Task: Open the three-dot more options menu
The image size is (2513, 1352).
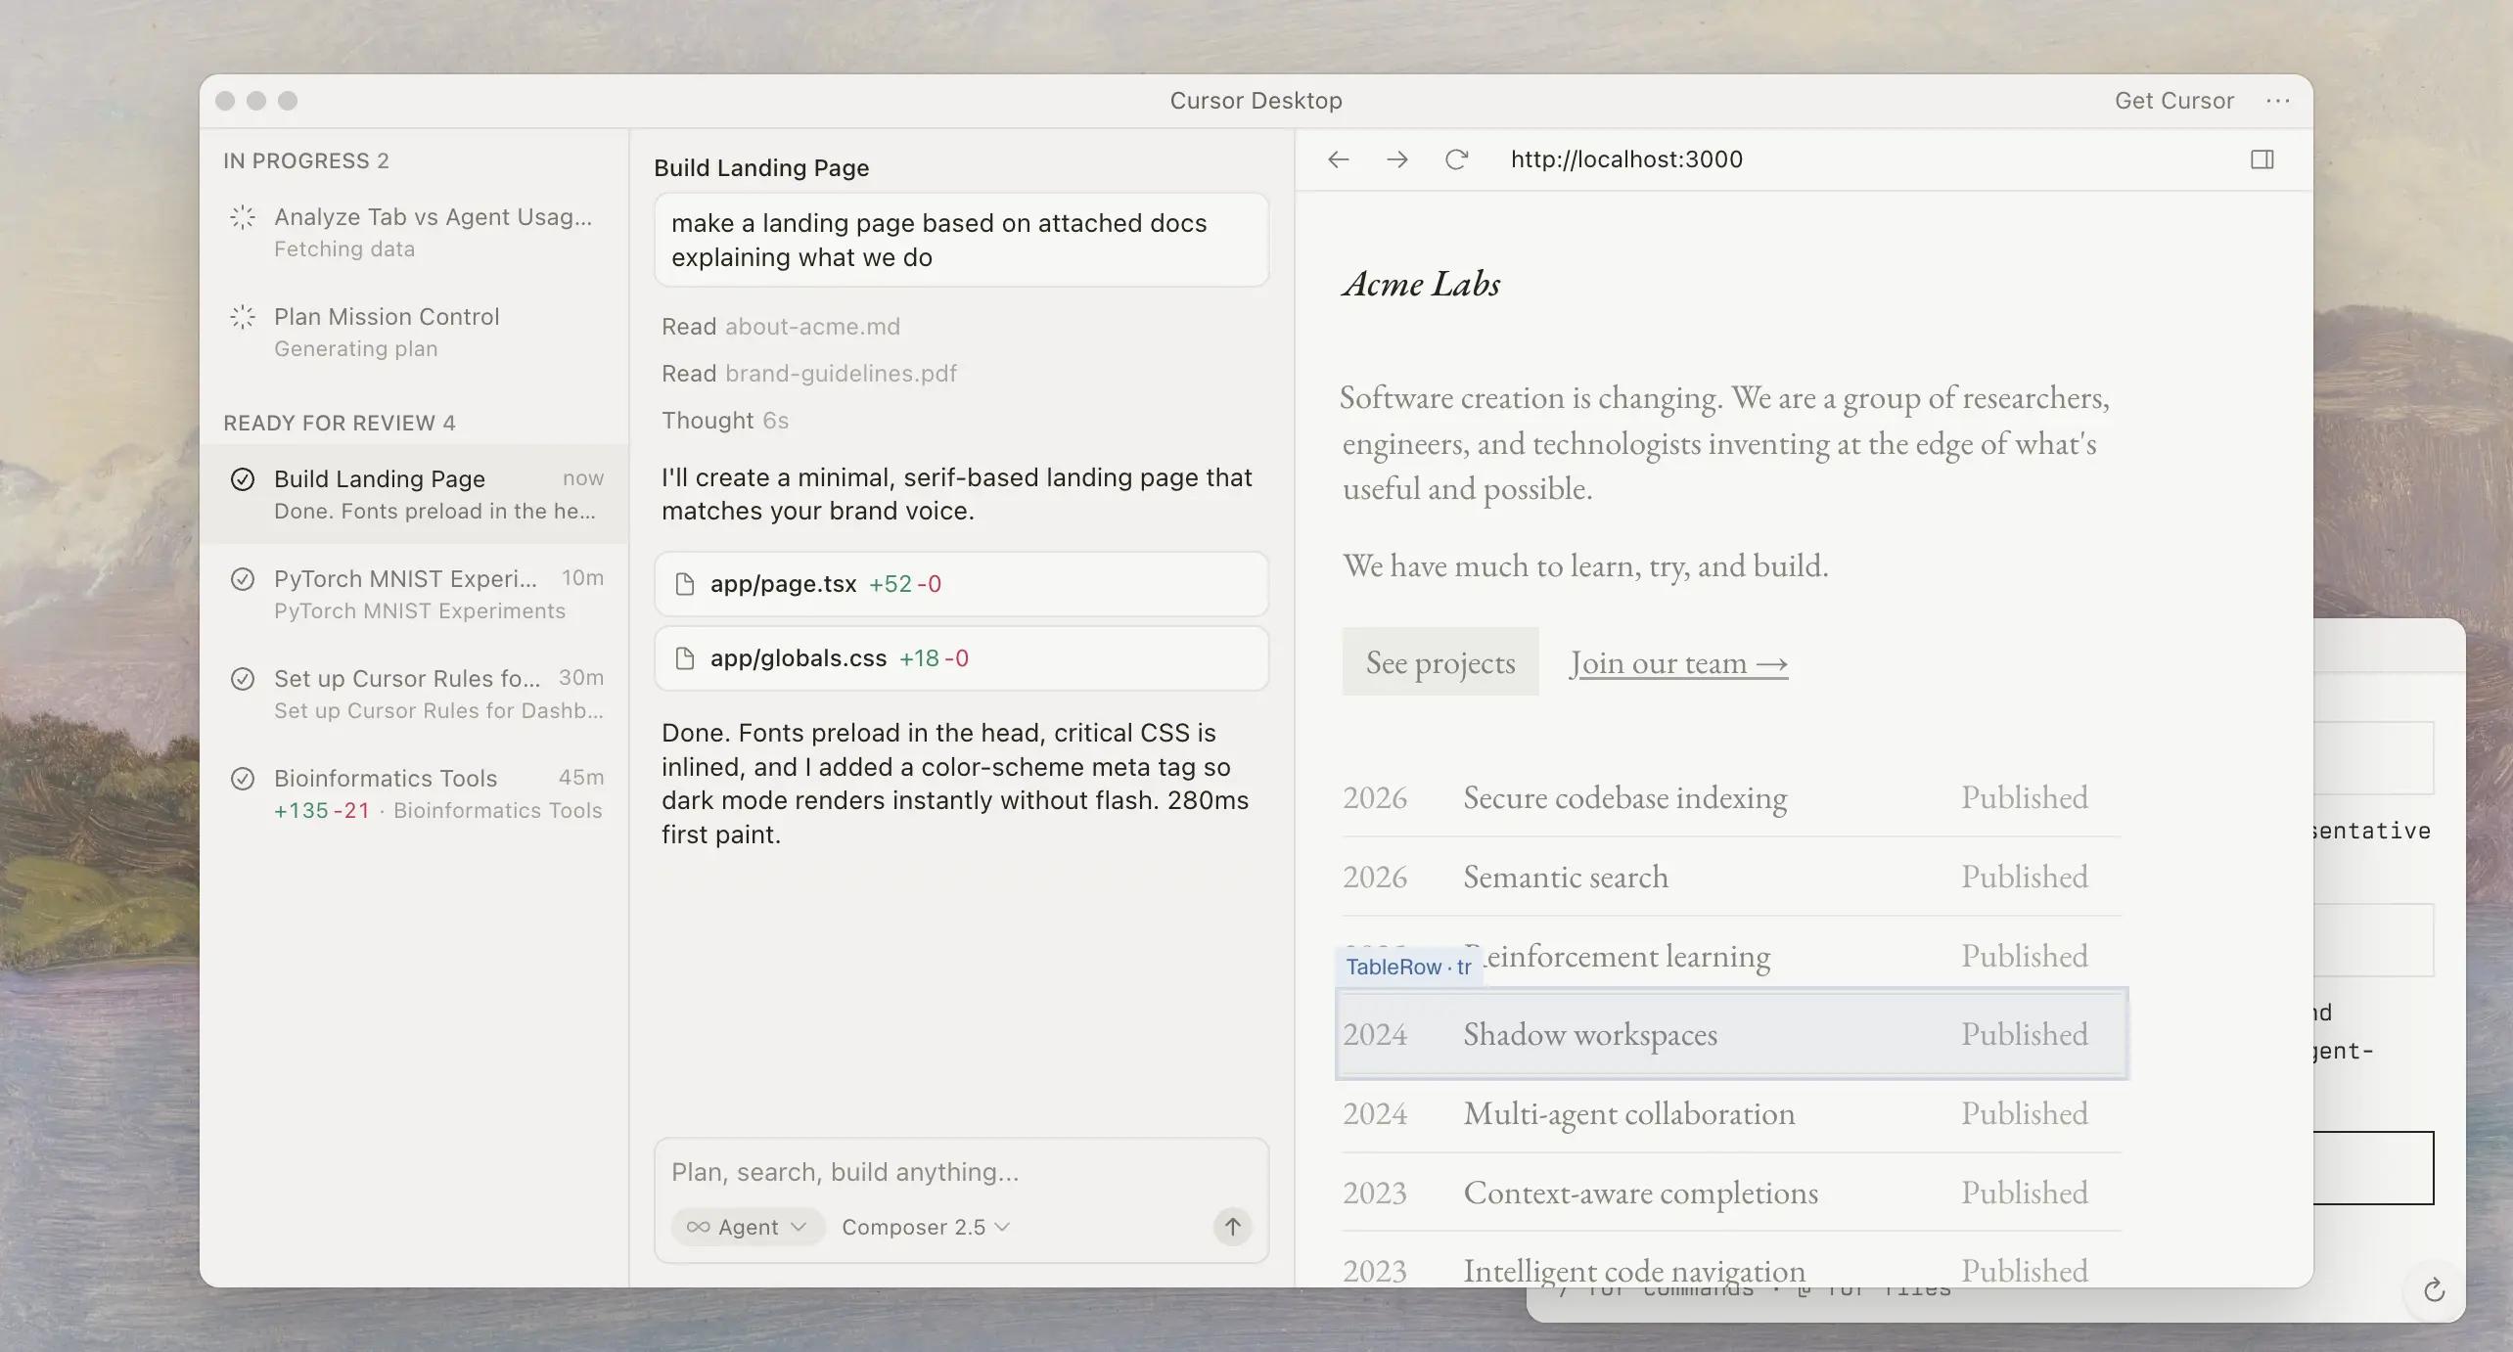Action: point(2277,101)
